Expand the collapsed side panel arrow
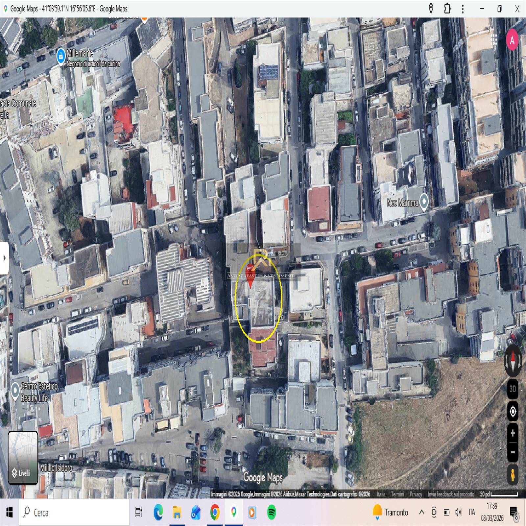The width and height of the screenshot is (526, 526). coord(4,258)
